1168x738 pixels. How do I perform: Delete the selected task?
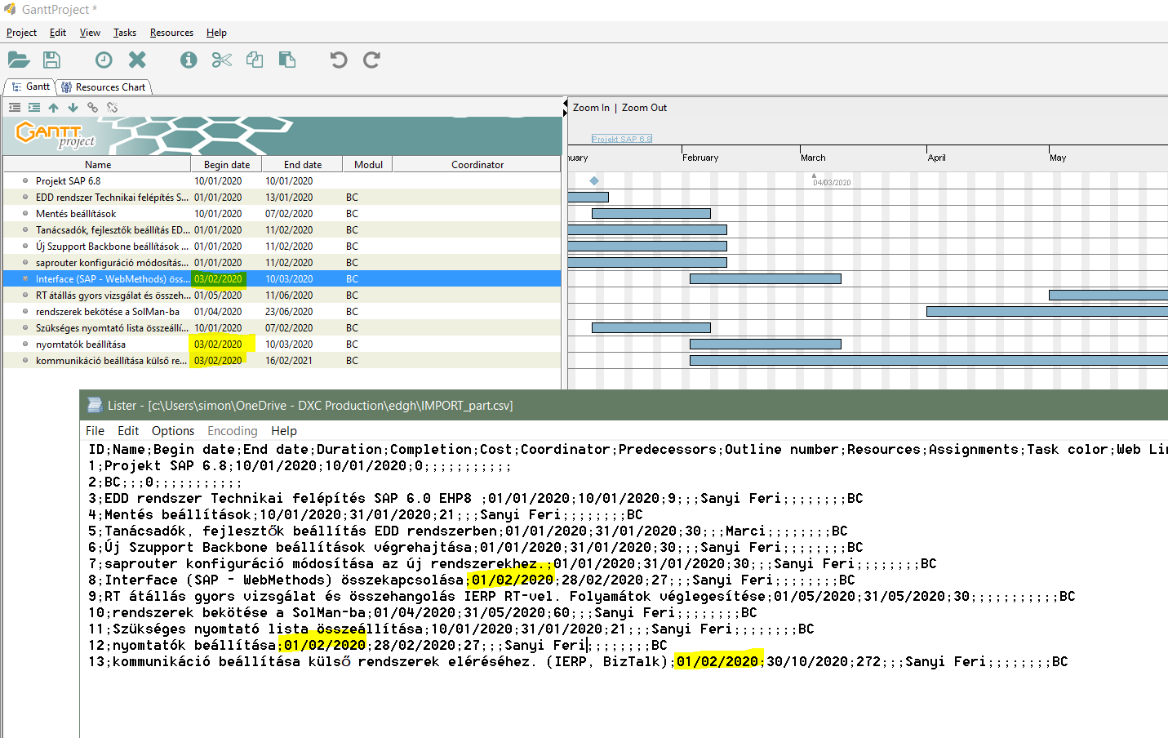click(136, 60)
